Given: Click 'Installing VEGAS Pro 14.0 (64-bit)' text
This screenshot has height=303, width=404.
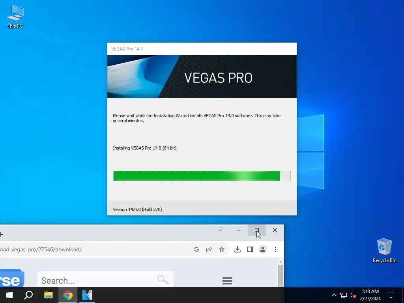Looking at the screenshot, I should pyautogui.click(x=144, y=148).
